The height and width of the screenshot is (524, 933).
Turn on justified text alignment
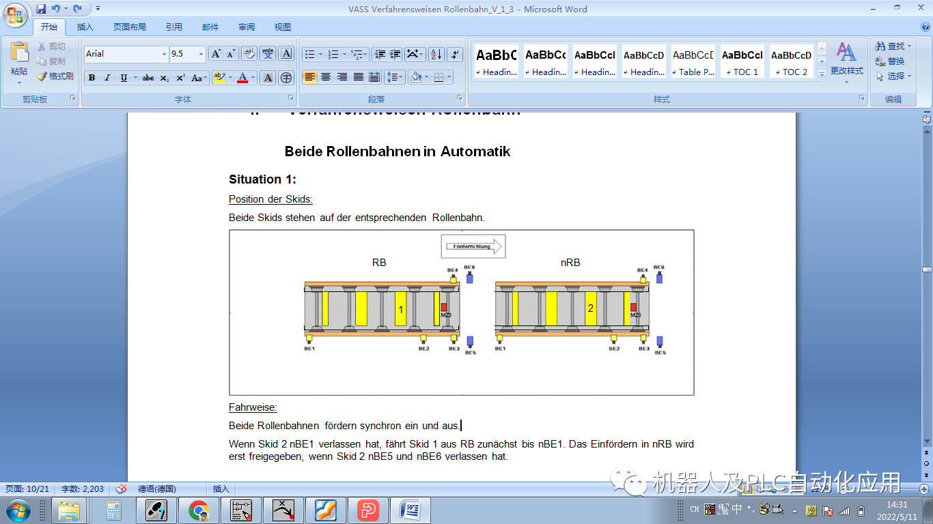click(357, 76)
